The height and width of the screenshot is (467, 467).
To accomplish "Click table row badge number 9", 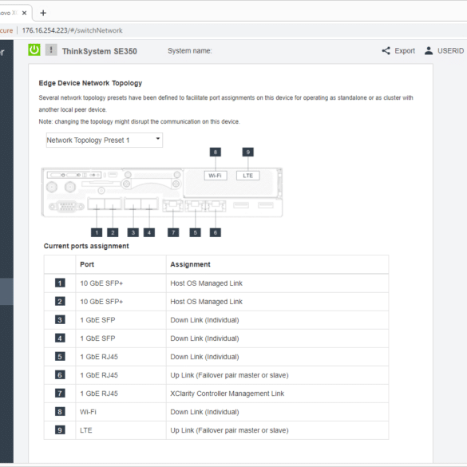I will (60, 430).
